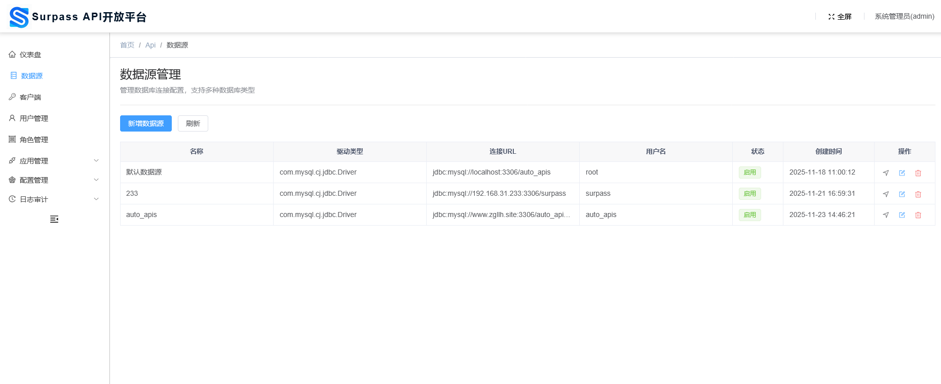Click the www.zgllh.site connection URL cell
The height and width of the screenshot is (384, 941).
(503, 215)
